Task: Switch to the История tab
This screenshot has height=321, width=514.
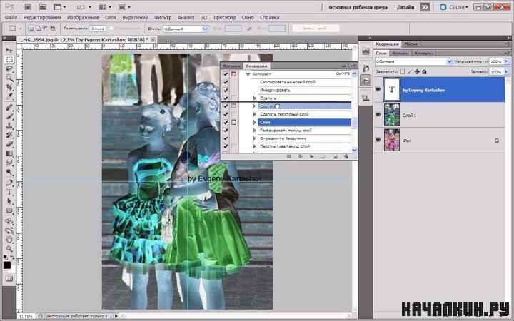Action: click(x=231, y=66)
